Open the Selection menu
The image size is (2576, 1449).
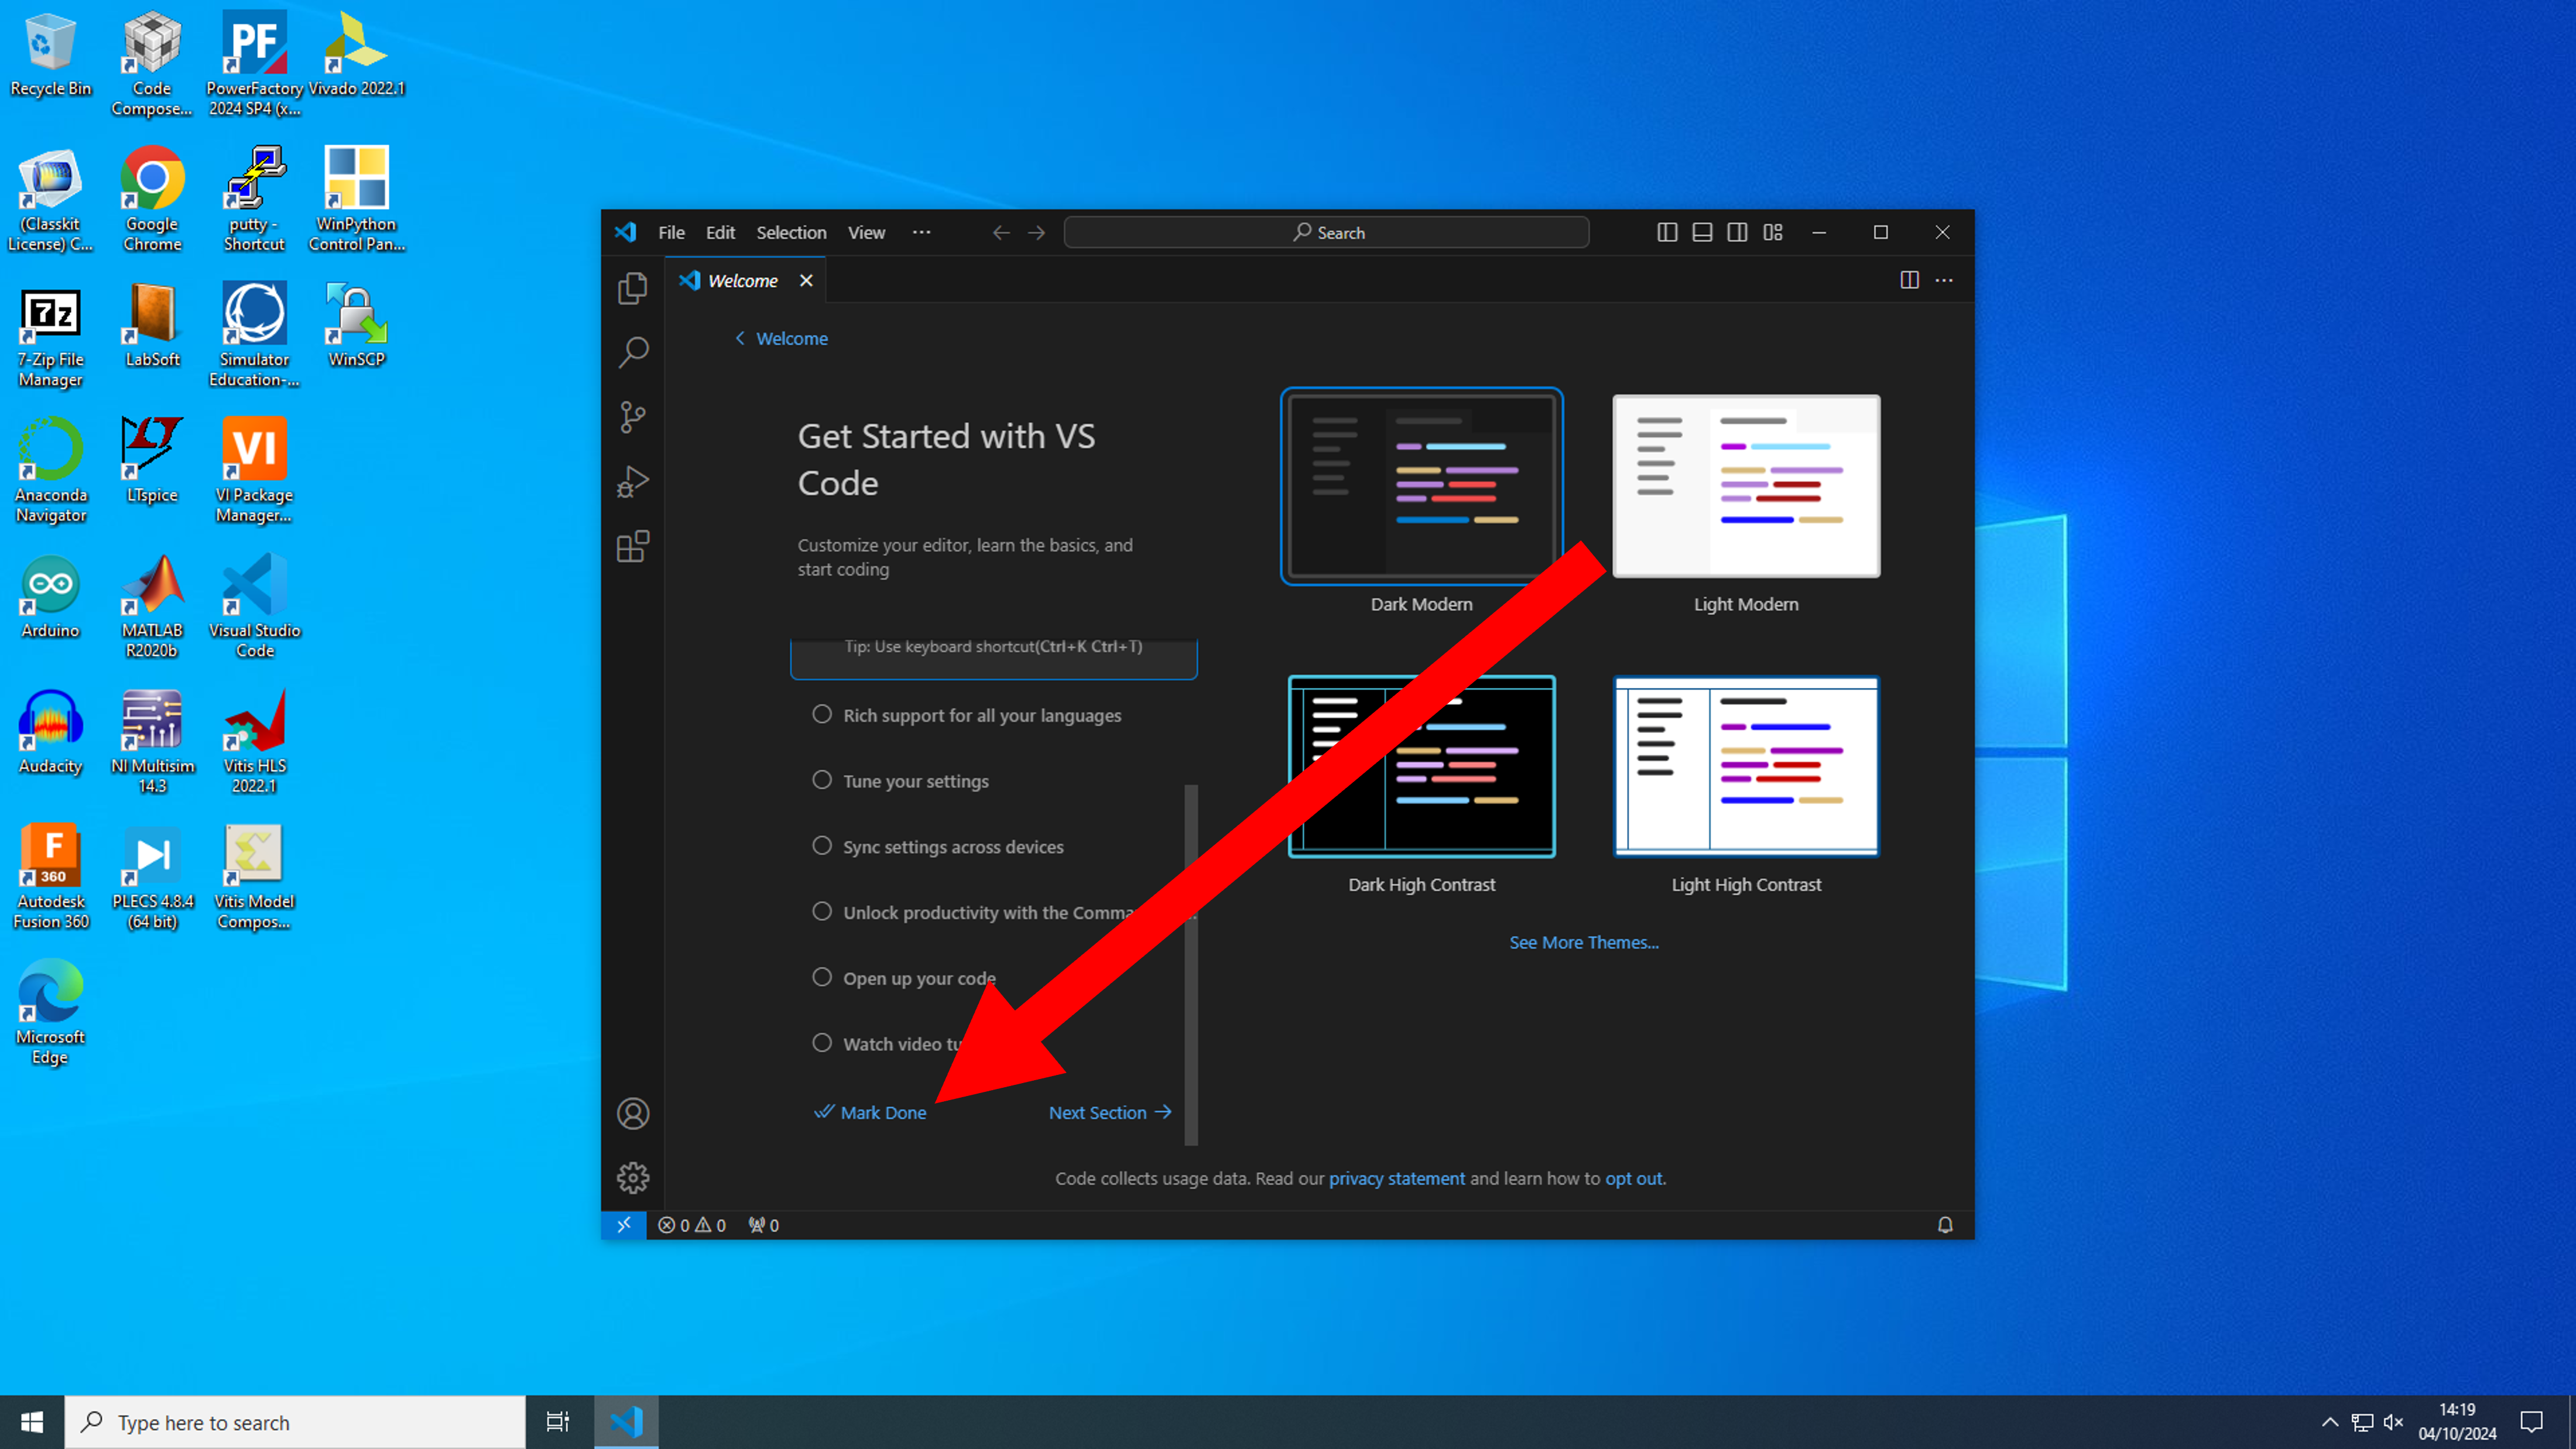791,232
